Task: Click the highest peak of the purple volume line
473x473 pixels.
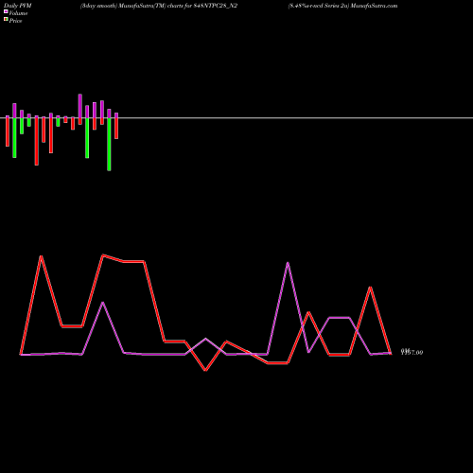Action: [x=288, y=263]
